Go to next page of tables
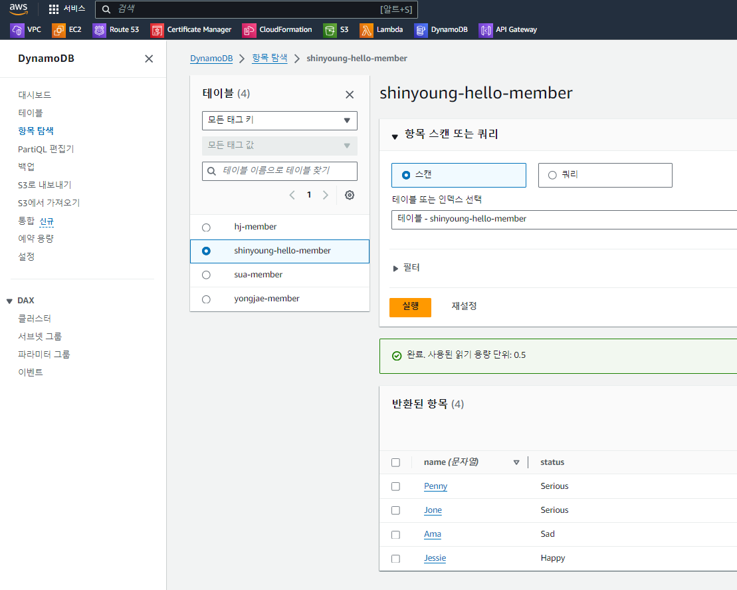737x590 pixels. [x=325, y=195]
